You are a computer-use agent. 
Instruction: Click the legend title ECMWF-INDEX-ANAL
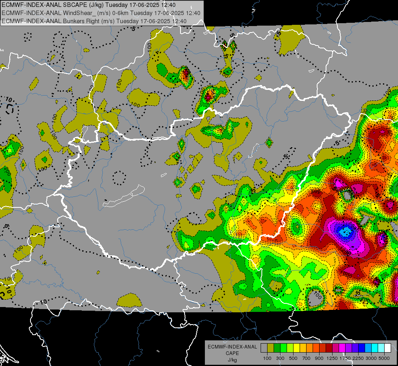(232, 347)
